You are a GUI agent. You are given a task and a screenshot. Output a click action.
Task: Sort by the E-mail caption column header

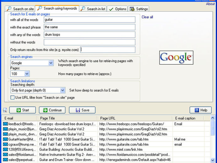click(188, 118)
